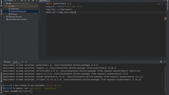
Task: Select justinremovebg.png file
Action: click(x=18, y=11)
